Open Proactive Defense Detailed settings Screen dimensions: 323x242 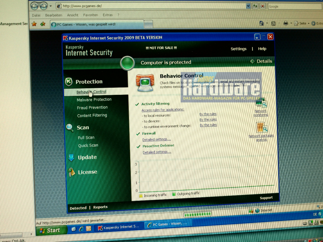click(157, 152)
